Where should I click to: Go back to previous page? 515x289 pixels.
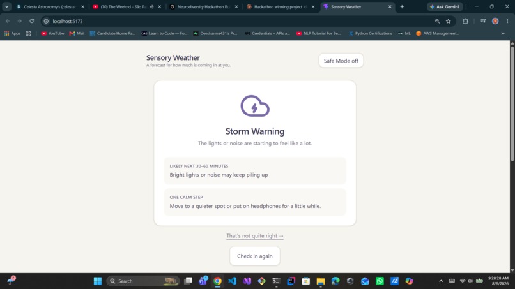(x=8, y=21)
